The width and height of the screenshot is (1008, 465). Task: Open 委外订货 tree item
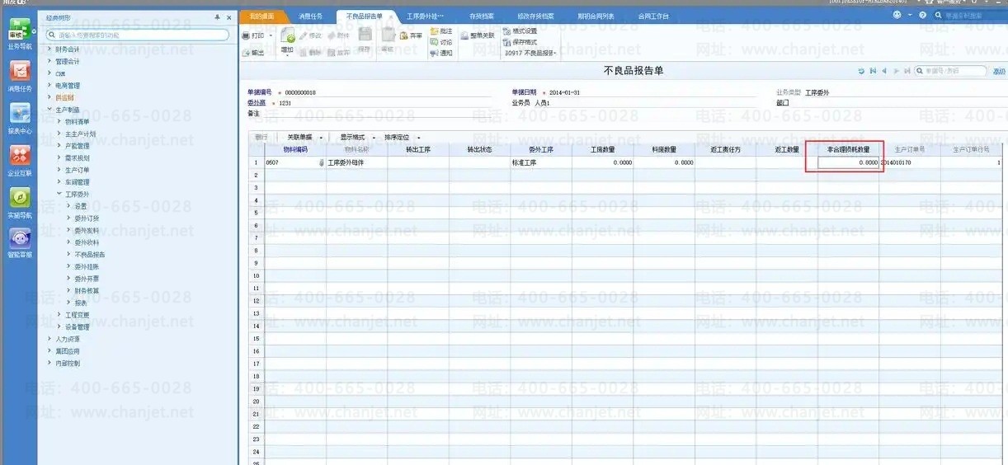pyautogui.click(x=87, y=218)
